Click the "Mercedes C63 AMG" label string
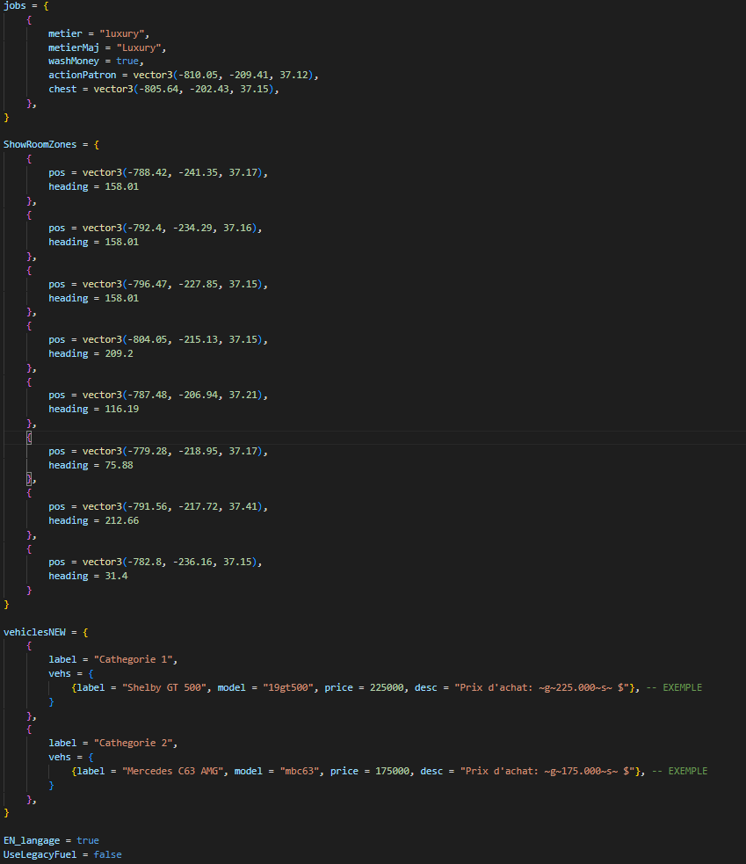The width and height of the screenshot is (746, 864). click(x=172, y=772)
